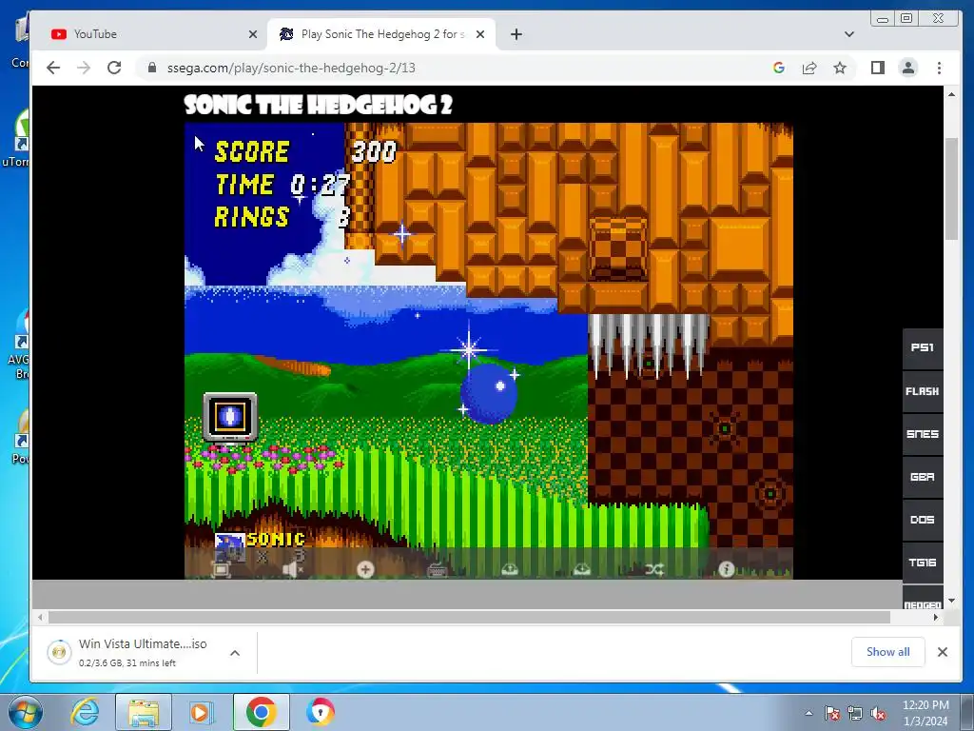Click the vertical page scrollbar thumb
Screen dimensions: 974x731
[x=951, y=188]
